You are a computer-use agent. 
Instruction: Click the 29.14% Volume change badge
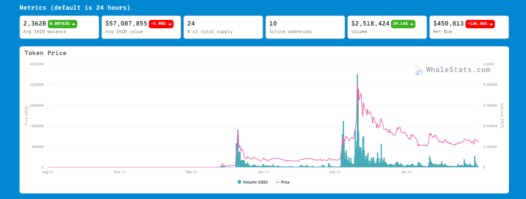(x=403, y=24)
